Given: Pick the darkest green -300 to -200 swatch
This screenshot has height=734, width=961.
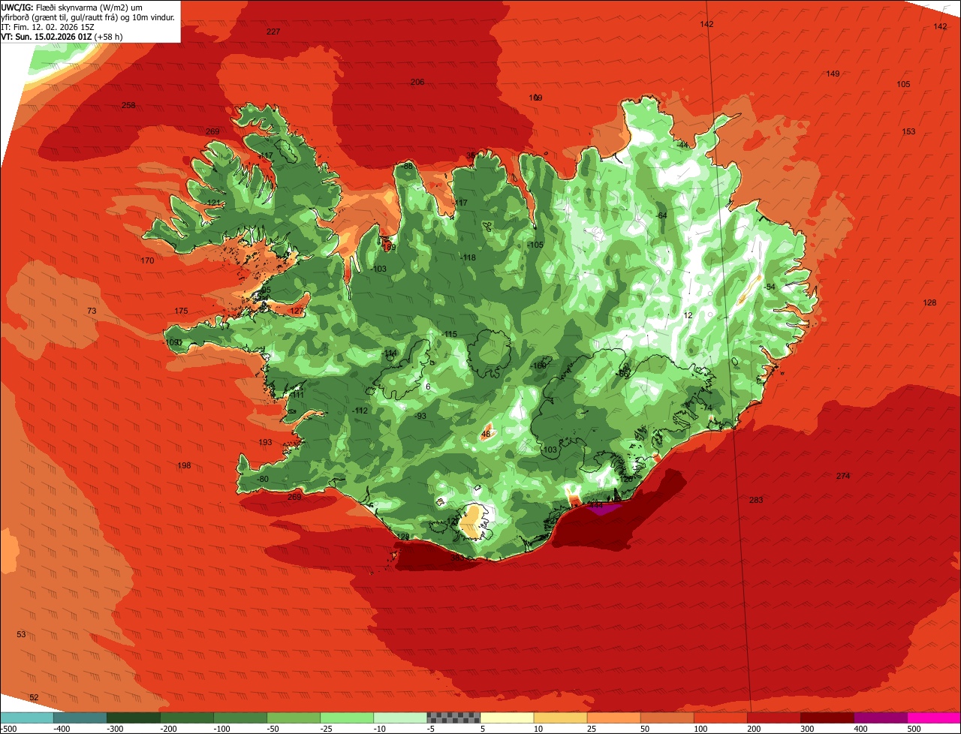Looking at the screenshot, I should click(x=134, y=717).
